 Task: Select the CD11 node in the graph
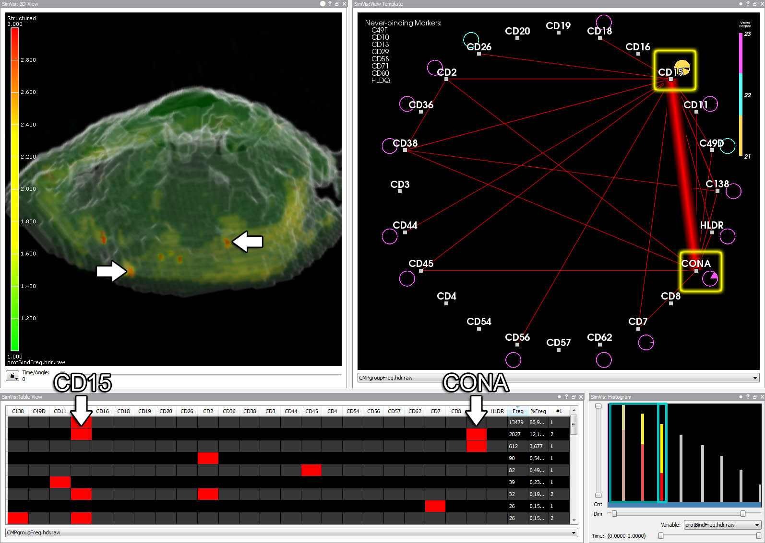click(x=696, y=112)
